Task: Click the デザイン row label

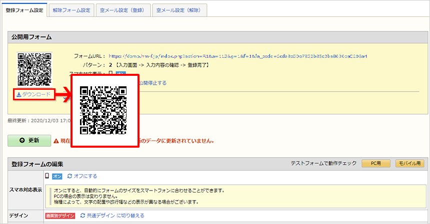Action: (18, 216)
